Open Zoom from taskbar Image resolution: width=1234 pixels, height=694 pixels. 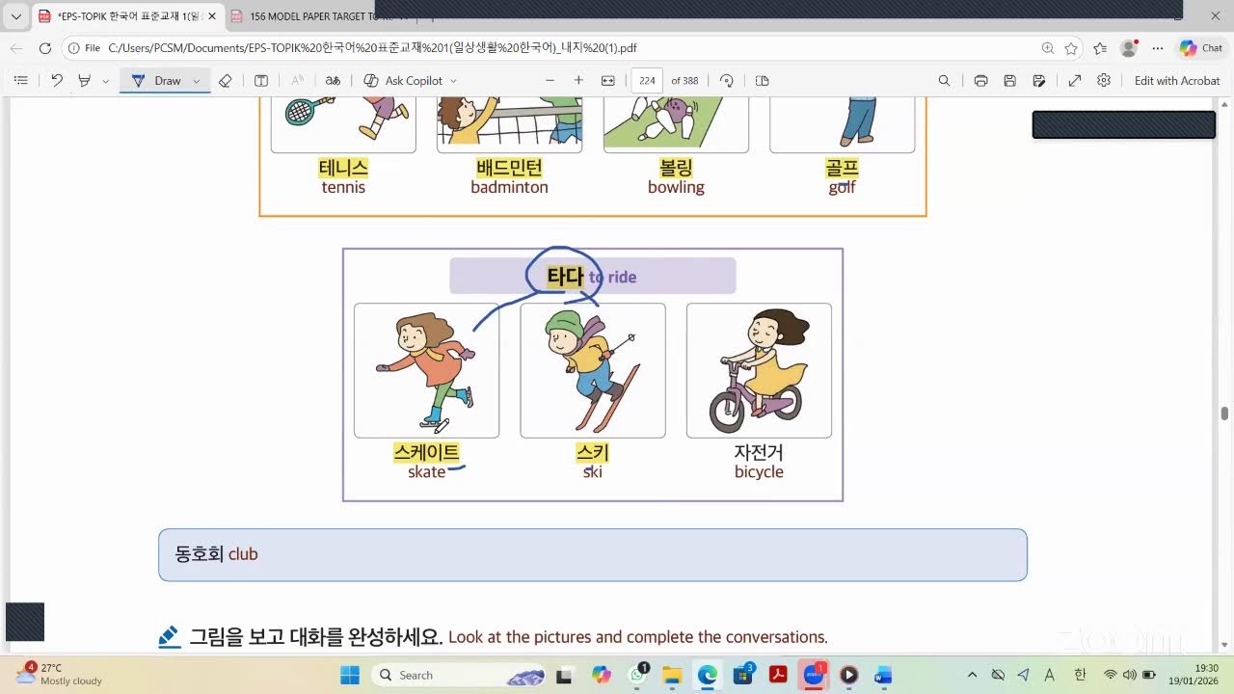pyautogui.click(x=814, y=675)
